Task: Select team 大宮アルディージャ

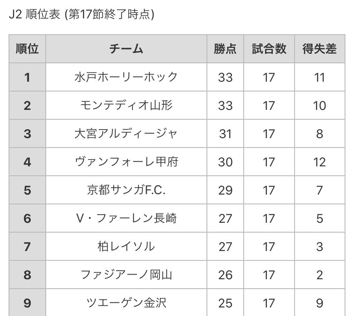Action: 126,133
